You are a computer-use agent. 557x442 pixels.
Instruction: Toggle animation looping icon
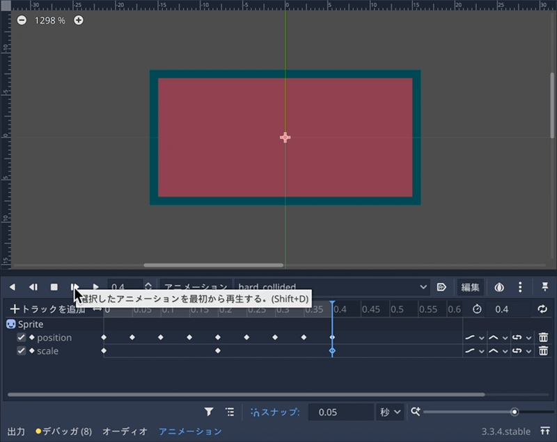click(542, 309)
